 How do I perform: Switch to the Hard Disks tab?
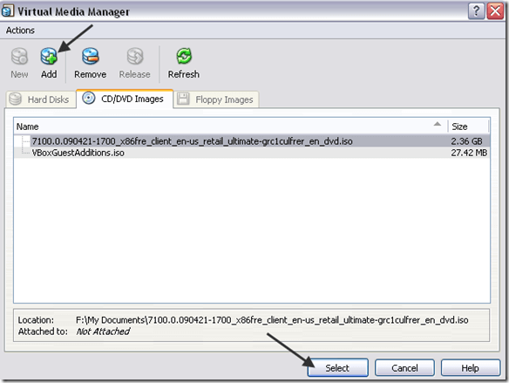click(x=41, y=99)
